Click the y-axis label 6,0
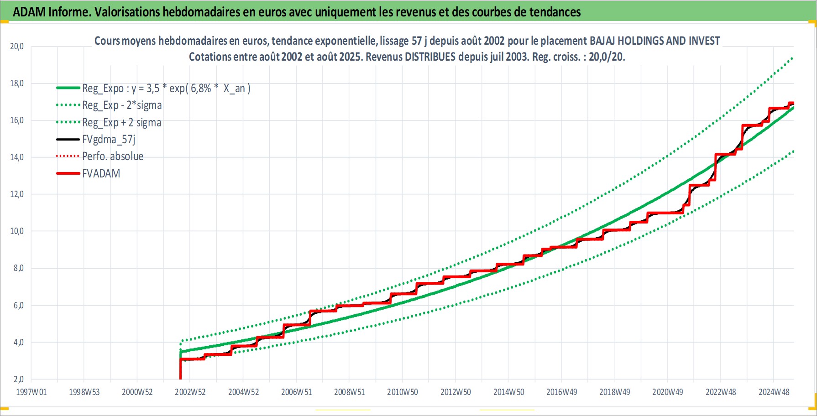Viewport: 817px width, 416px height. tap(19, 306)
